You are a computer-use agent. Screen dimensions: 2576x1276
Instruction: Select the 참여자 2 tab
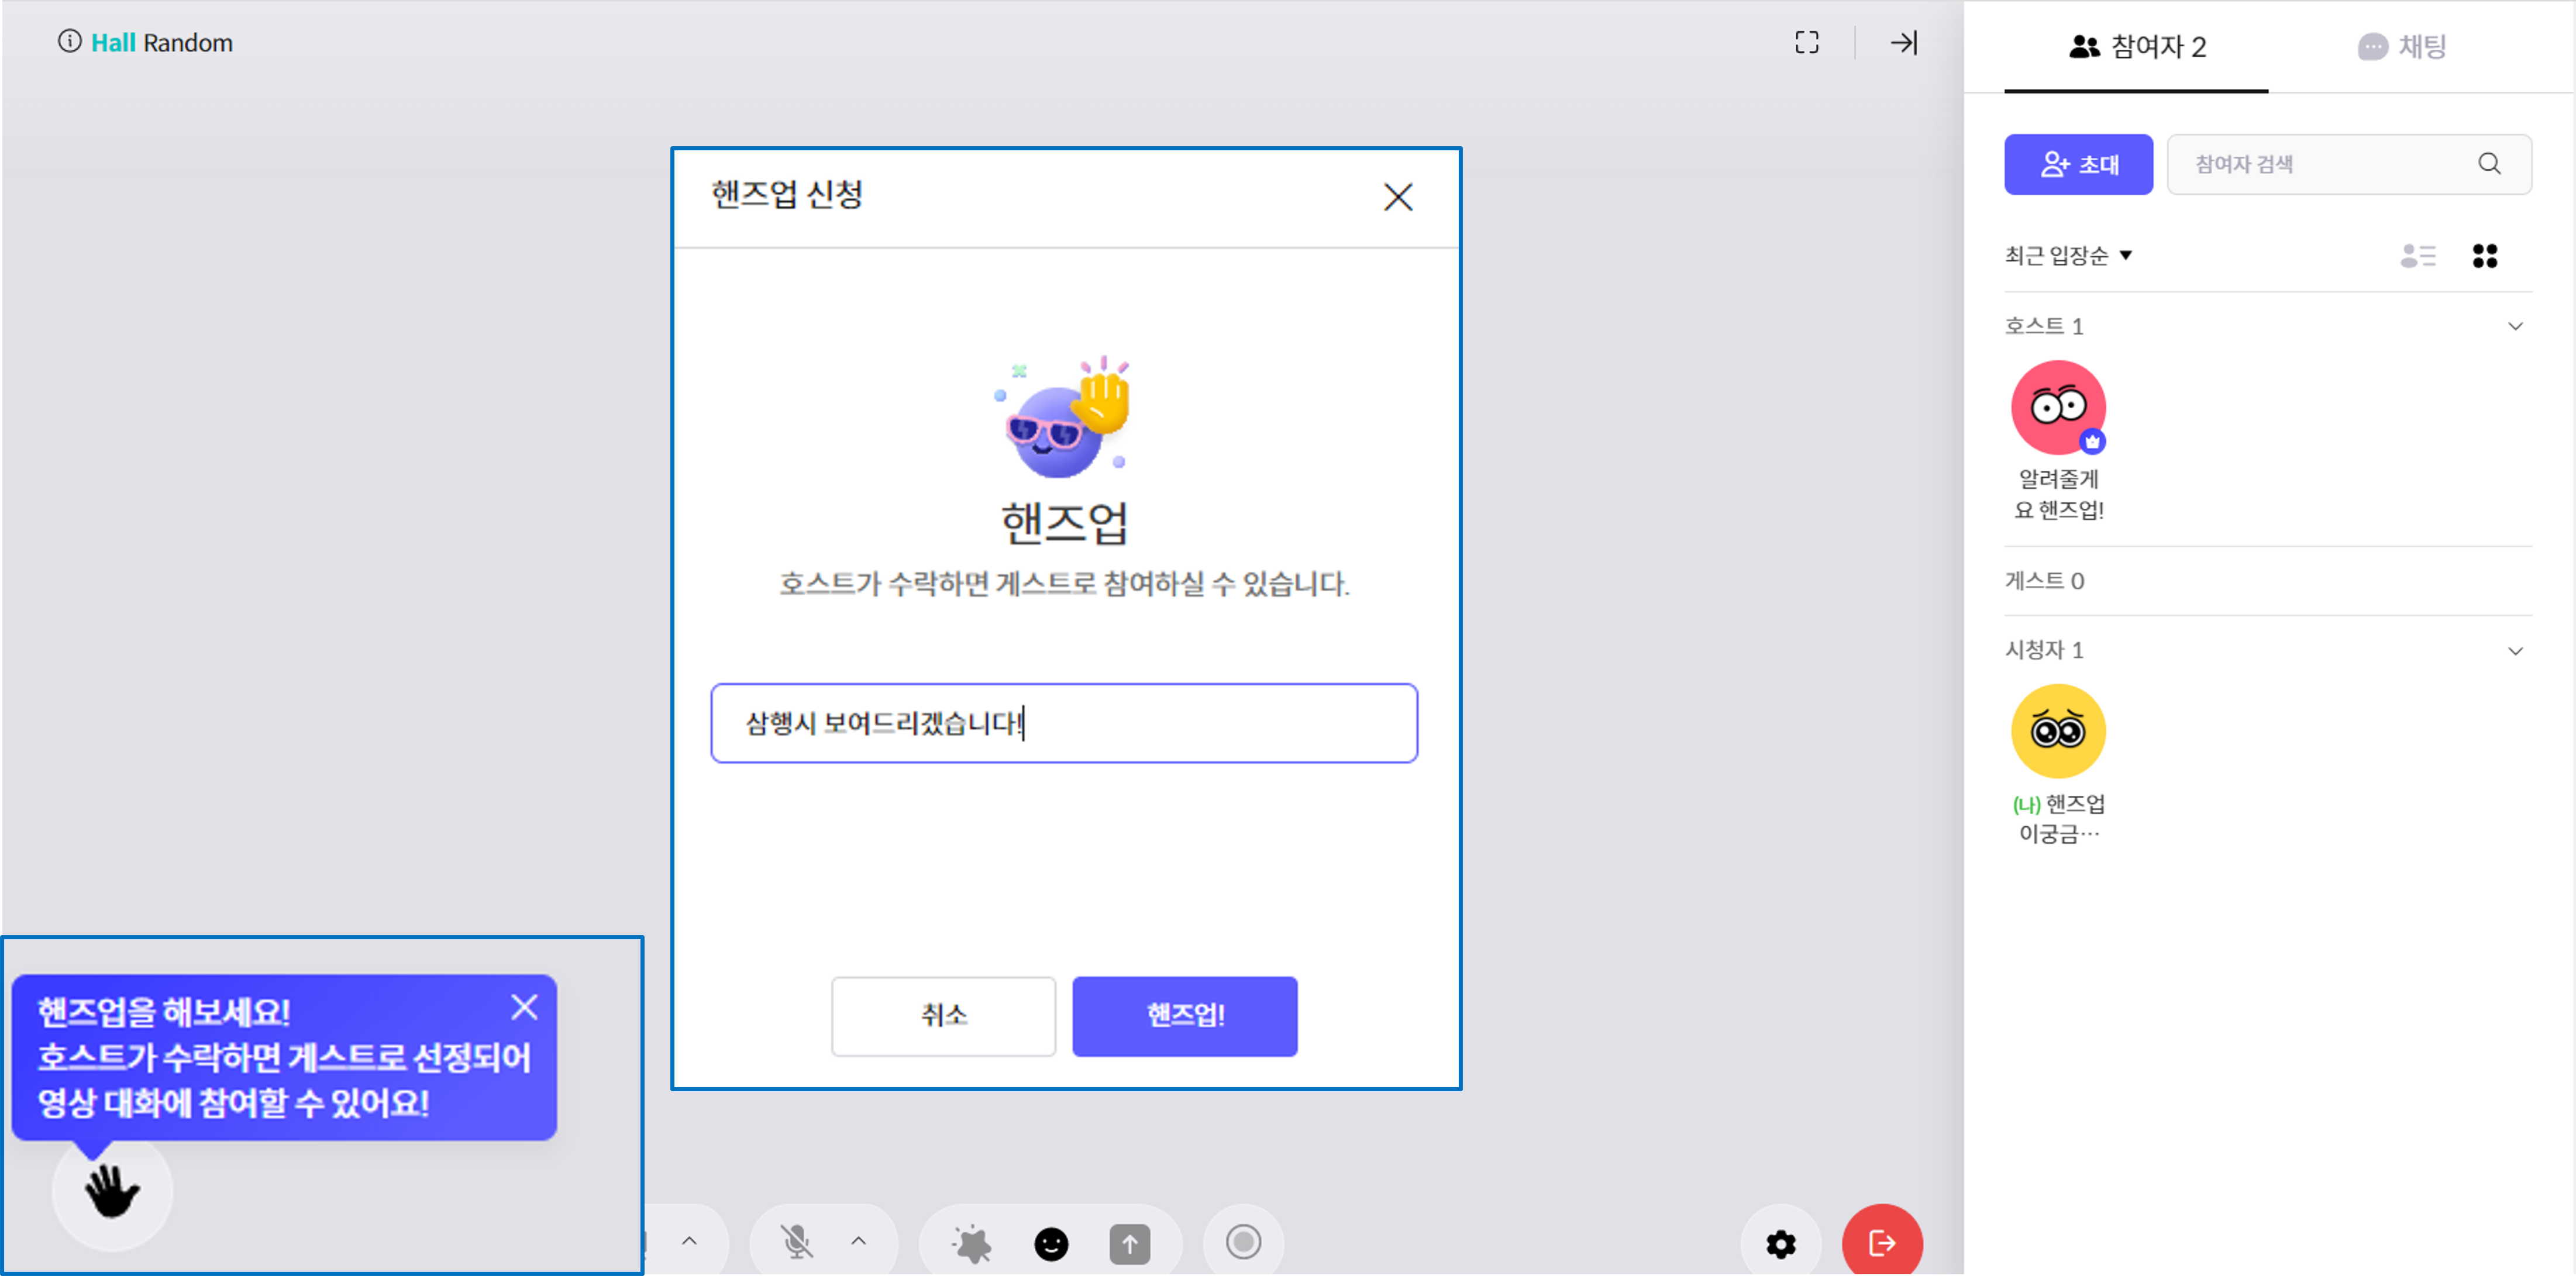pos(2137,46)
